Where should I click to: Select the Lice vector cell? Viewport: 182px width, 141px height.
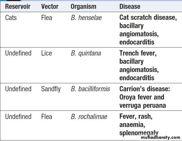click(x=46, y=53)
